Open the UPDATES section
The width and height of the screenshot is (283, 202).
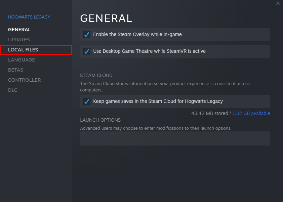pyautogui.click(x=19, y=40)
